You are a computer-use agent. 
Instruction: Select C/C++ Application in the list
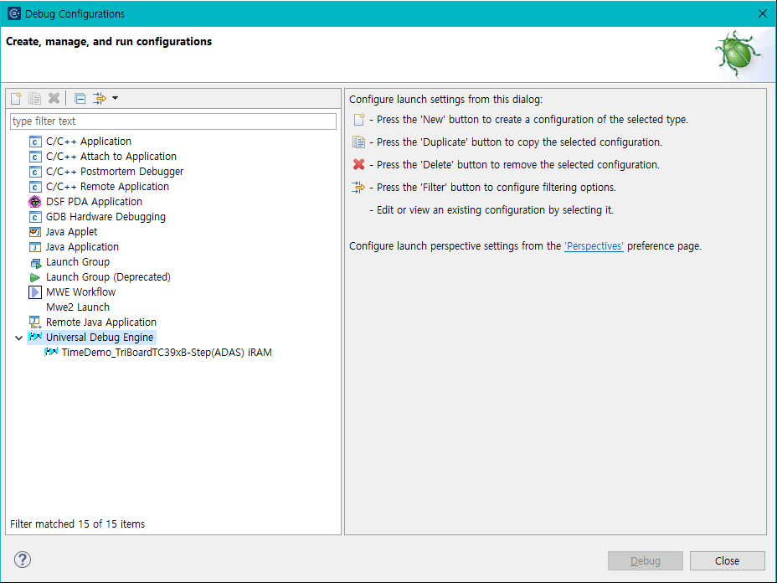[89, 142]
